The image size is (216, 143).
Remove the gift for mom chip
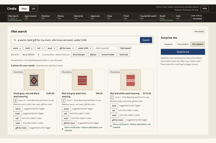tap(73, 48)
